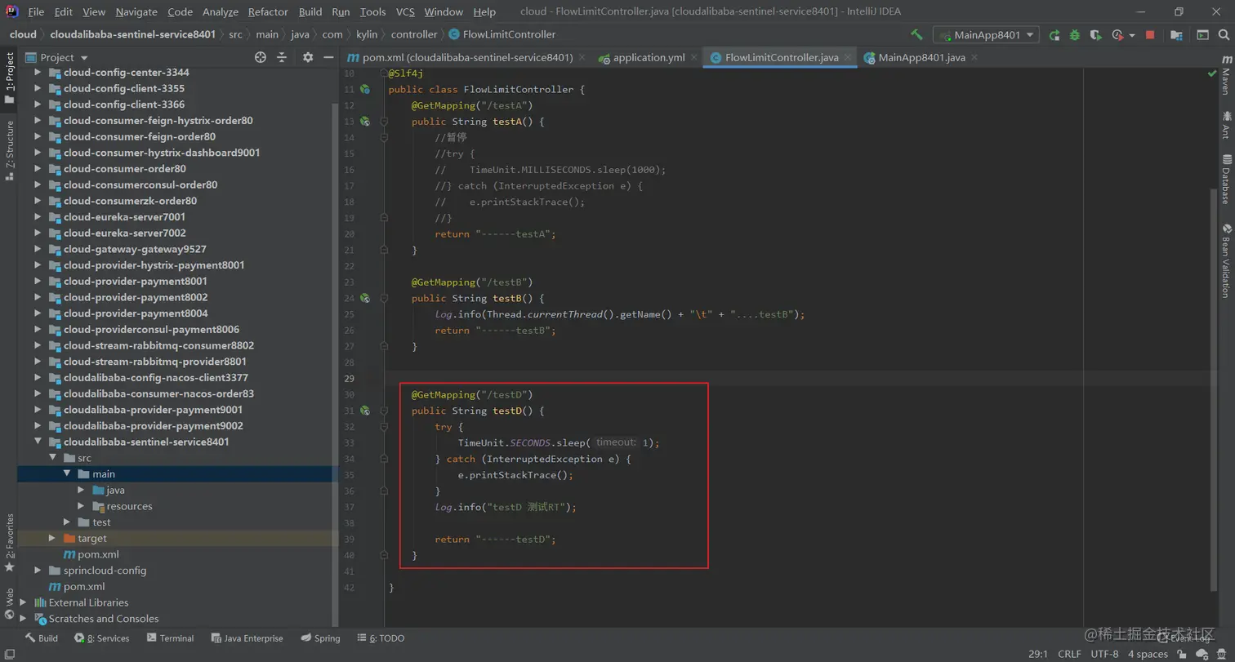
Task: Expand the java folder
Action: [x=82, y=490]
